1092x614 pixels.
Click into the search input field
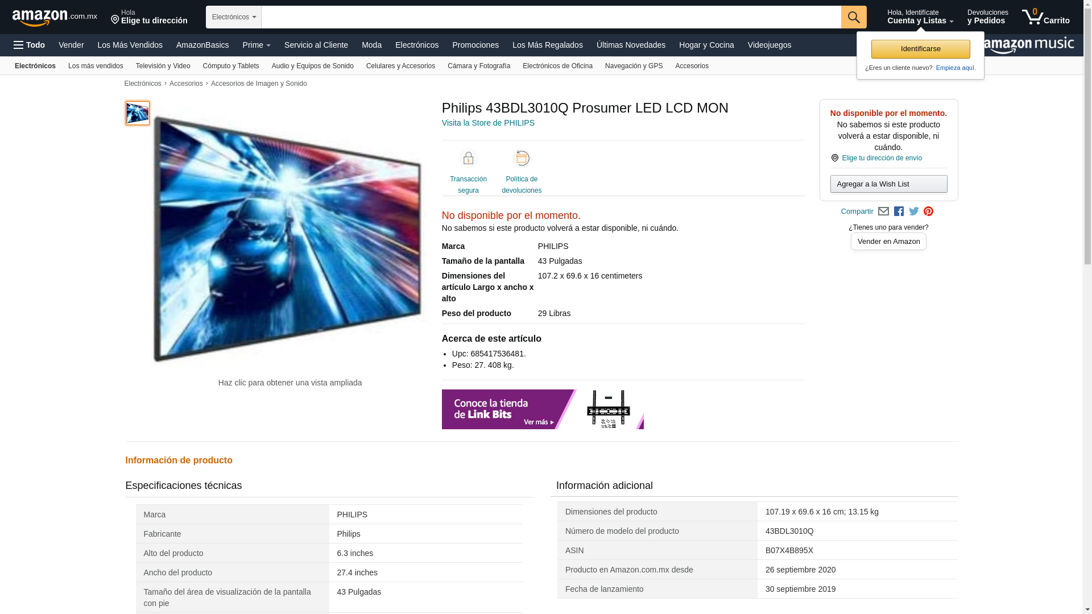pos(551,17)
